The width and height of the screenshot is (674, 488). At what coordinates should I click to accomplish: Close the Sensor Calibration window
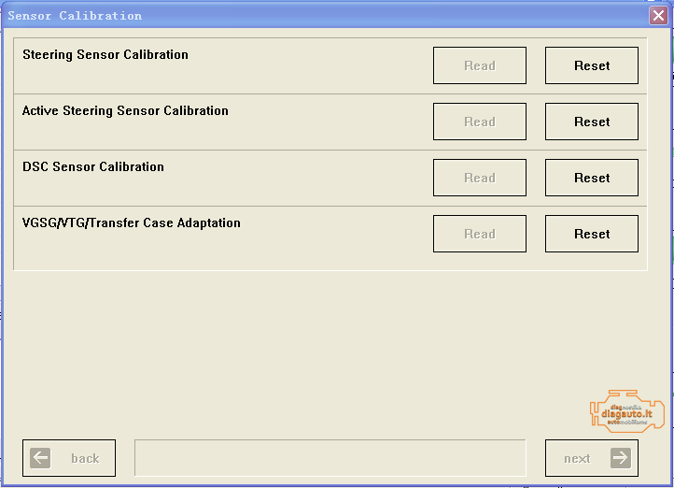click(658, 15)
